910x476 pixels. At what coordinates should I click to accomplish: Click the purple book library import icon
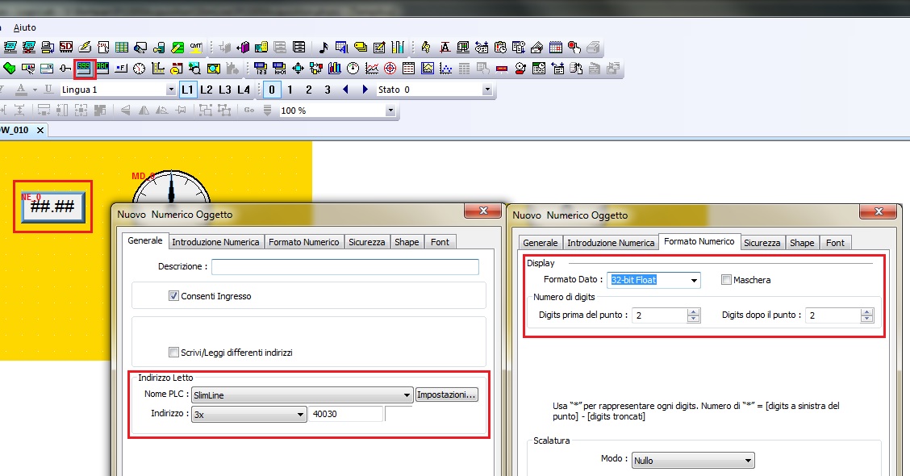tap(243, 48)
